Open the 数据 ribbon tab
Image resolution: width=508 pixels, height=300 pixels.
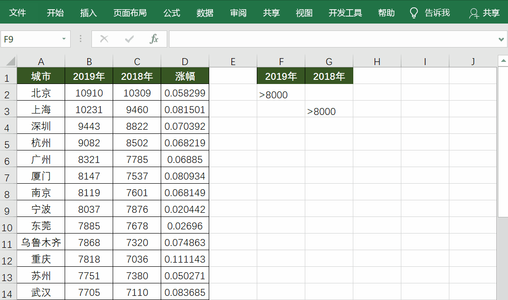(205, 12)
